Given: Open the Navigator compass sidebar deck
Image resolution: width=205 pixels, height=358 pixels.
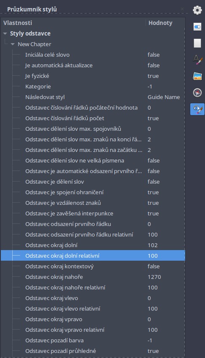Looking at the screenshot, I should [197, 93].
